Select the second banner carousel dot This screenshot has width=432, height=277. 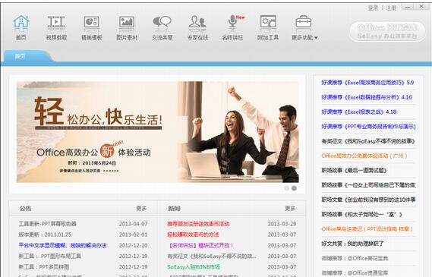[x=294, y=188]
